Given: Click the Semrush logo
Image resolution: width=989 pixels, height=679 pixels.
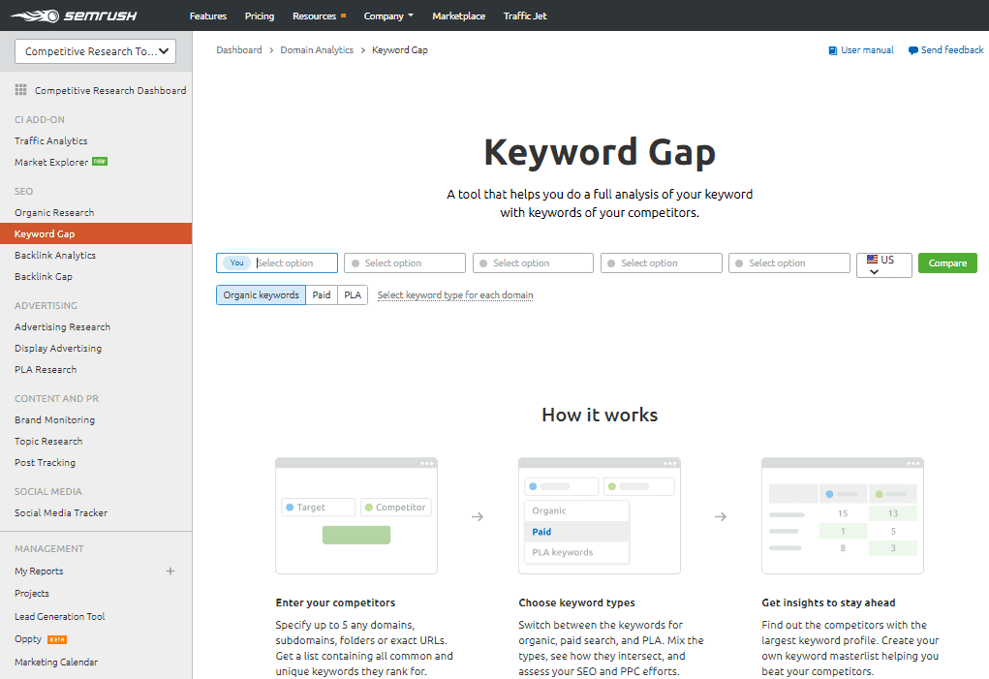Looking at the screenshot, I should click(x=74, y=15).
